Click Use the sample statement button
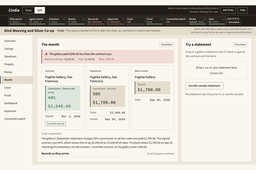The width and height of the screenshot is (256, 170). [x=204, y=86]
